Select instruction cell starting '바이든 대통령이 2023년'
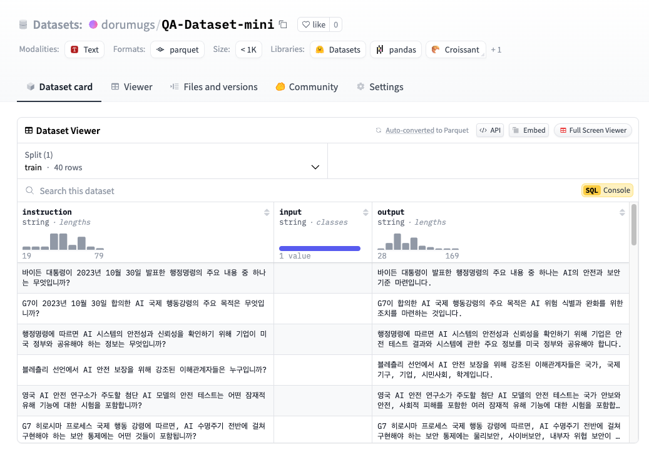The height and width of the screenshot is (457, 649). (x=145, y=278)
